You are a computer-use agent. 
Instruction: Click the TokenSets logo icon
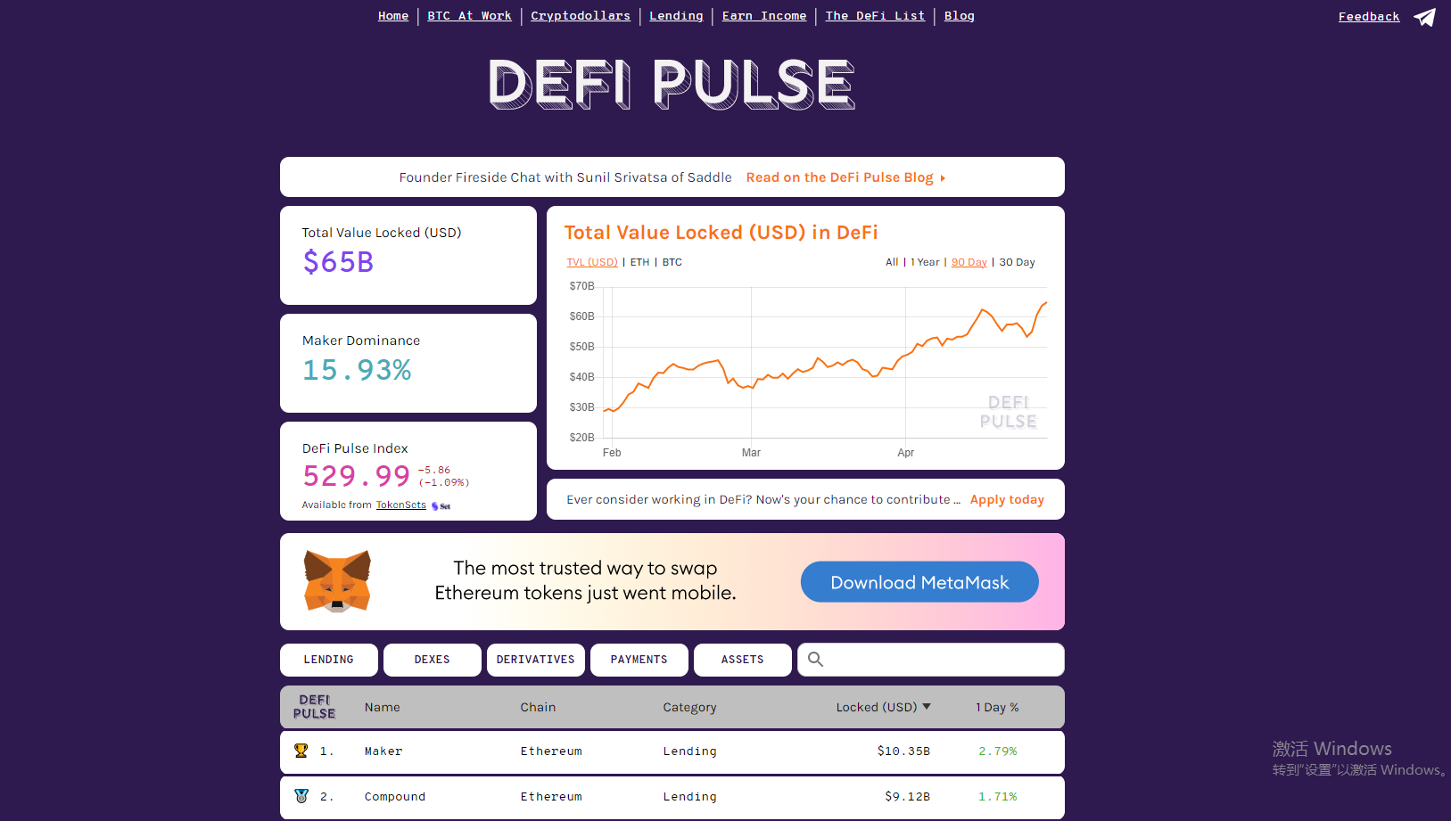click(441, 505)
